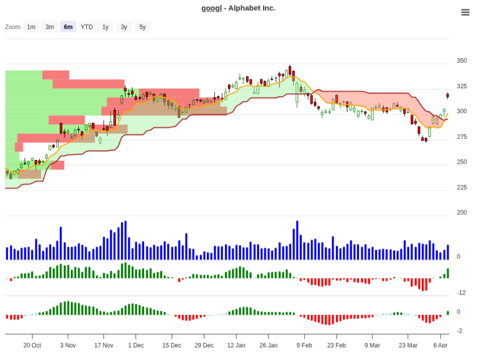This screenshot has width=477, height=361.
Task: Click the 6 Apr date label
Action: coord(440,345)
